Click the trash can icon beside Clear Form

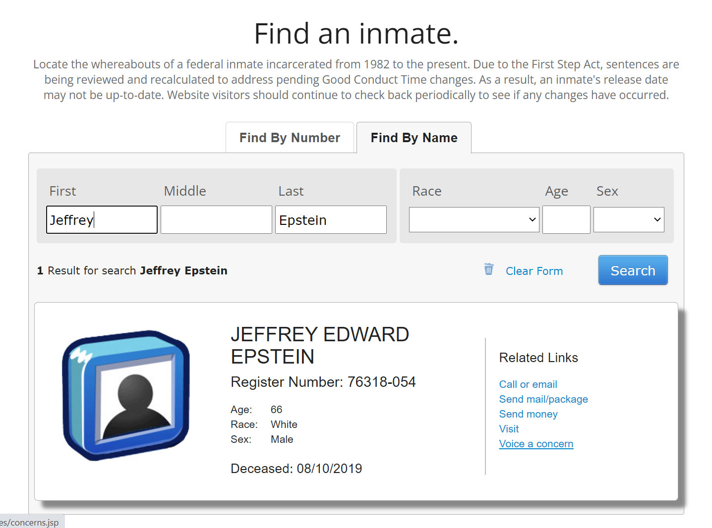coord(489,269)
